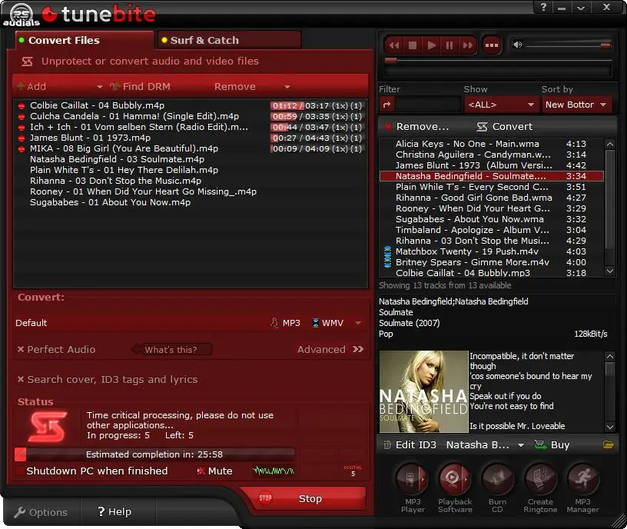627x529 pixels.
Task: Open the Create Ringtone icon
Action: pyautogui.click(x=540, y=478)
